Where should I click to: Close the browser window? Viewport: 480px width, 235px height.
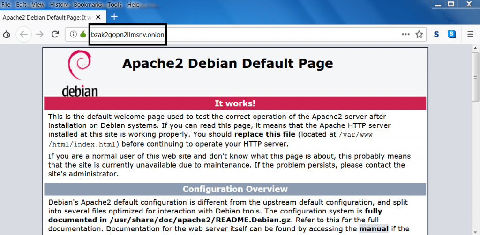(x=468, y=4)
